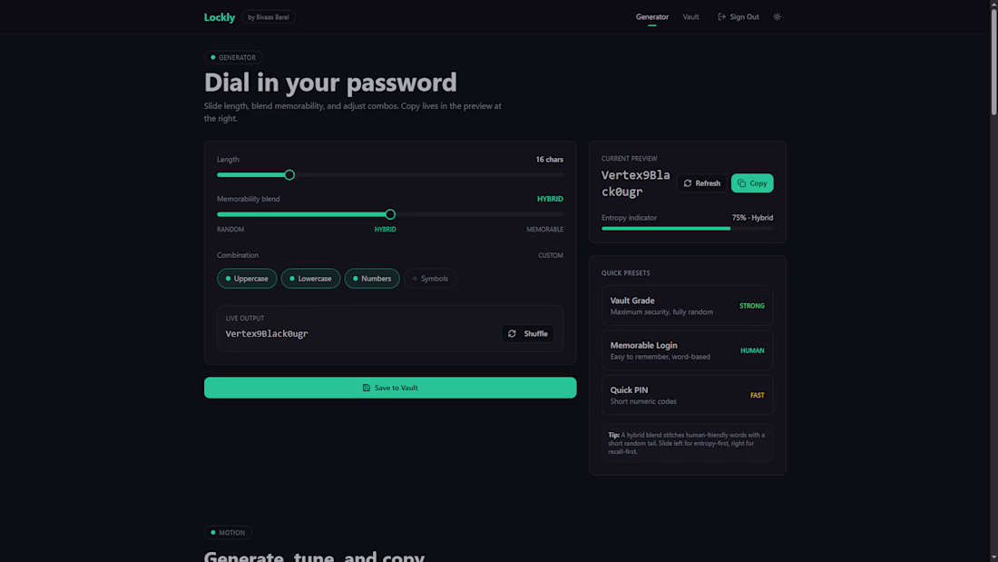Disable the Numbers combination chip
Image resolution: width=998 pixels, height=562 pixels.
tap(372, 279)
